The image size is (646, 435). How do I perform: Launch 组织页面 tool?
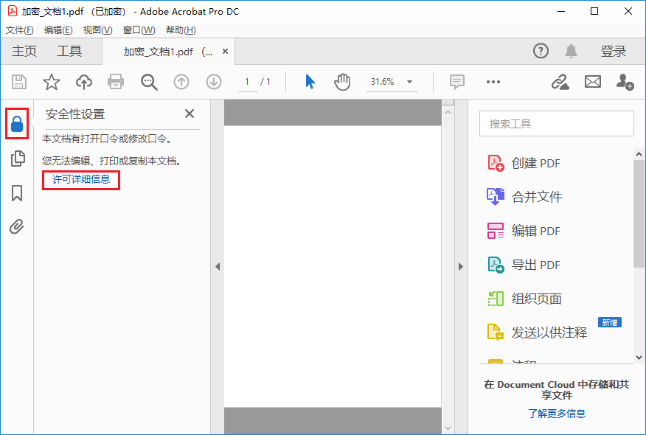524,299
